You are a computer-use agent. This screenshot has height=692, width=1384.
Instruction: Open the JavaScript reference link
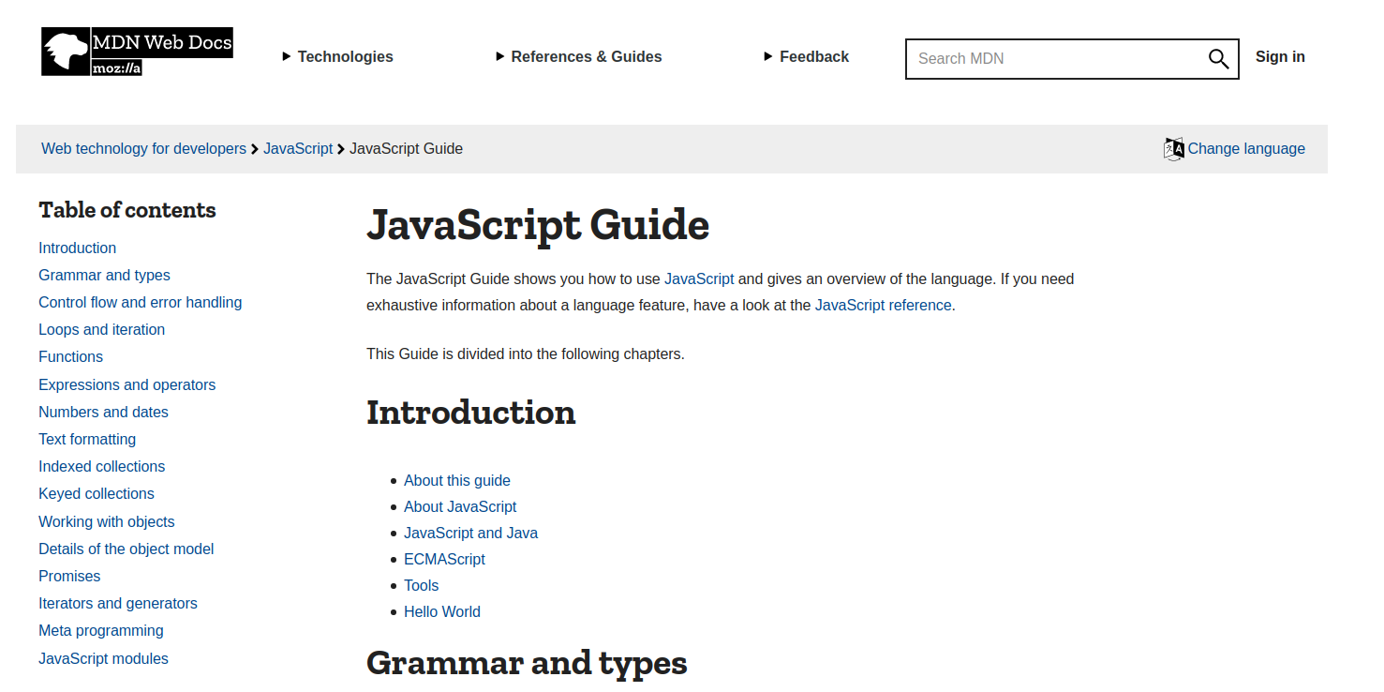pos(883,306)
